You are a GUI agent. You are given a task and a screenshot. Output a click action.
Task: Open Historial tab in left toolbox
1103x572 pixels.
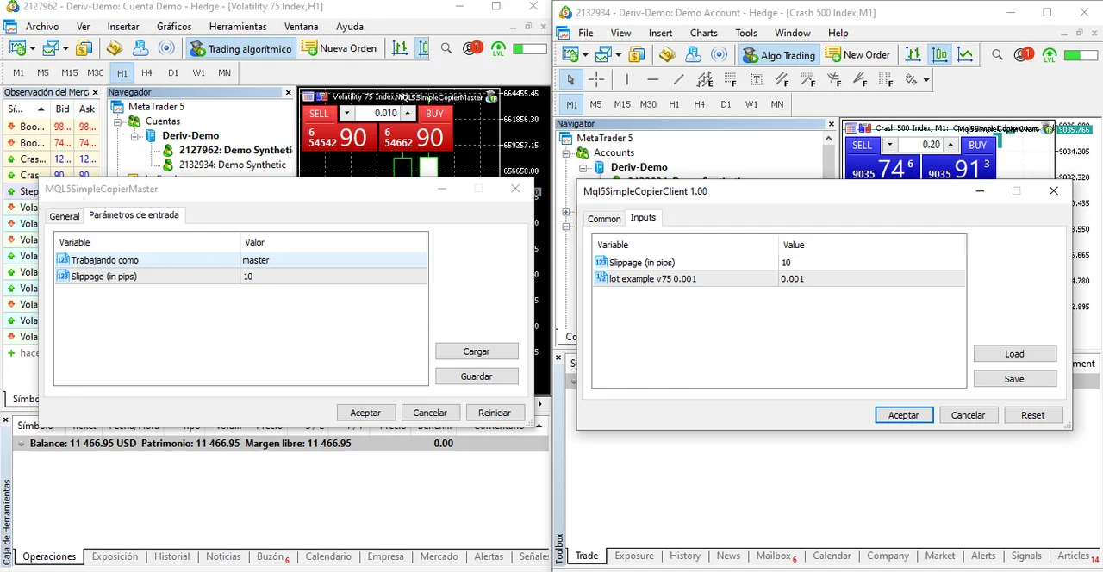point(171,556)
